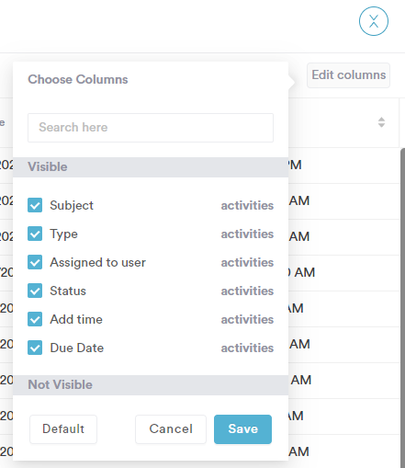Untick the Due Date checkbox

[x=35, y=348]
